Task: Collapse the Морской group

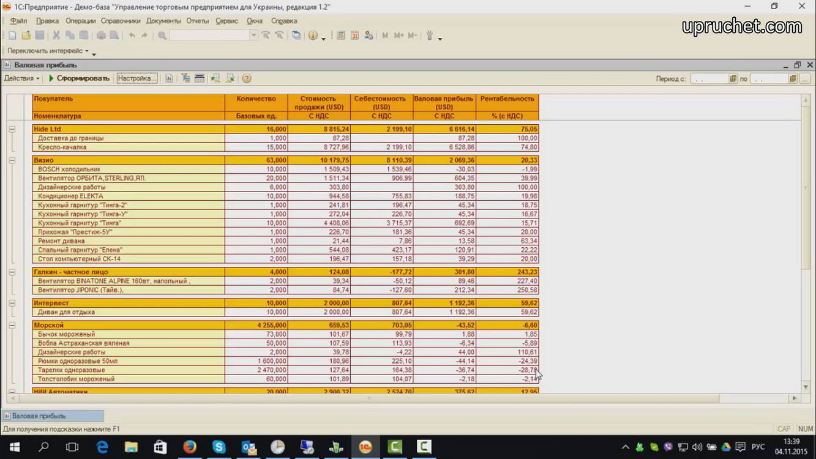Action: [12, 325]
